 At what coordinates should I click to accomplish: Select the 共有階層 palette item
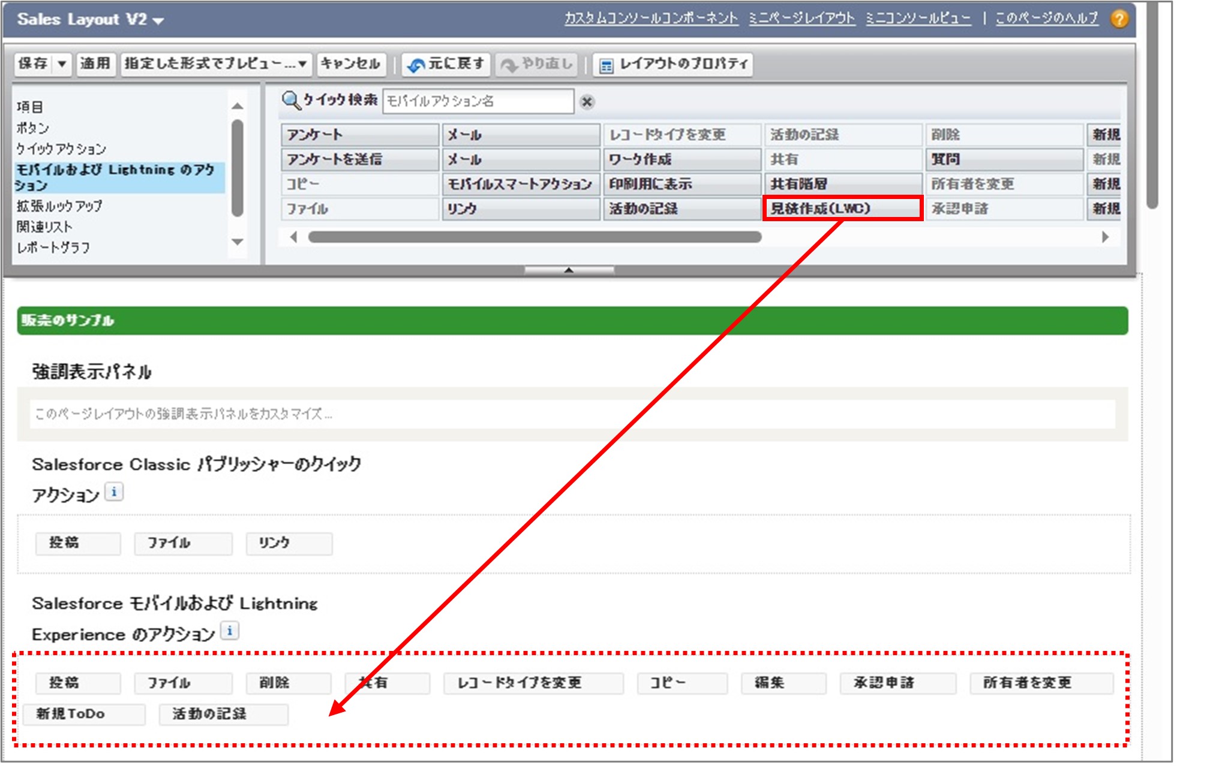click(843, 184)
